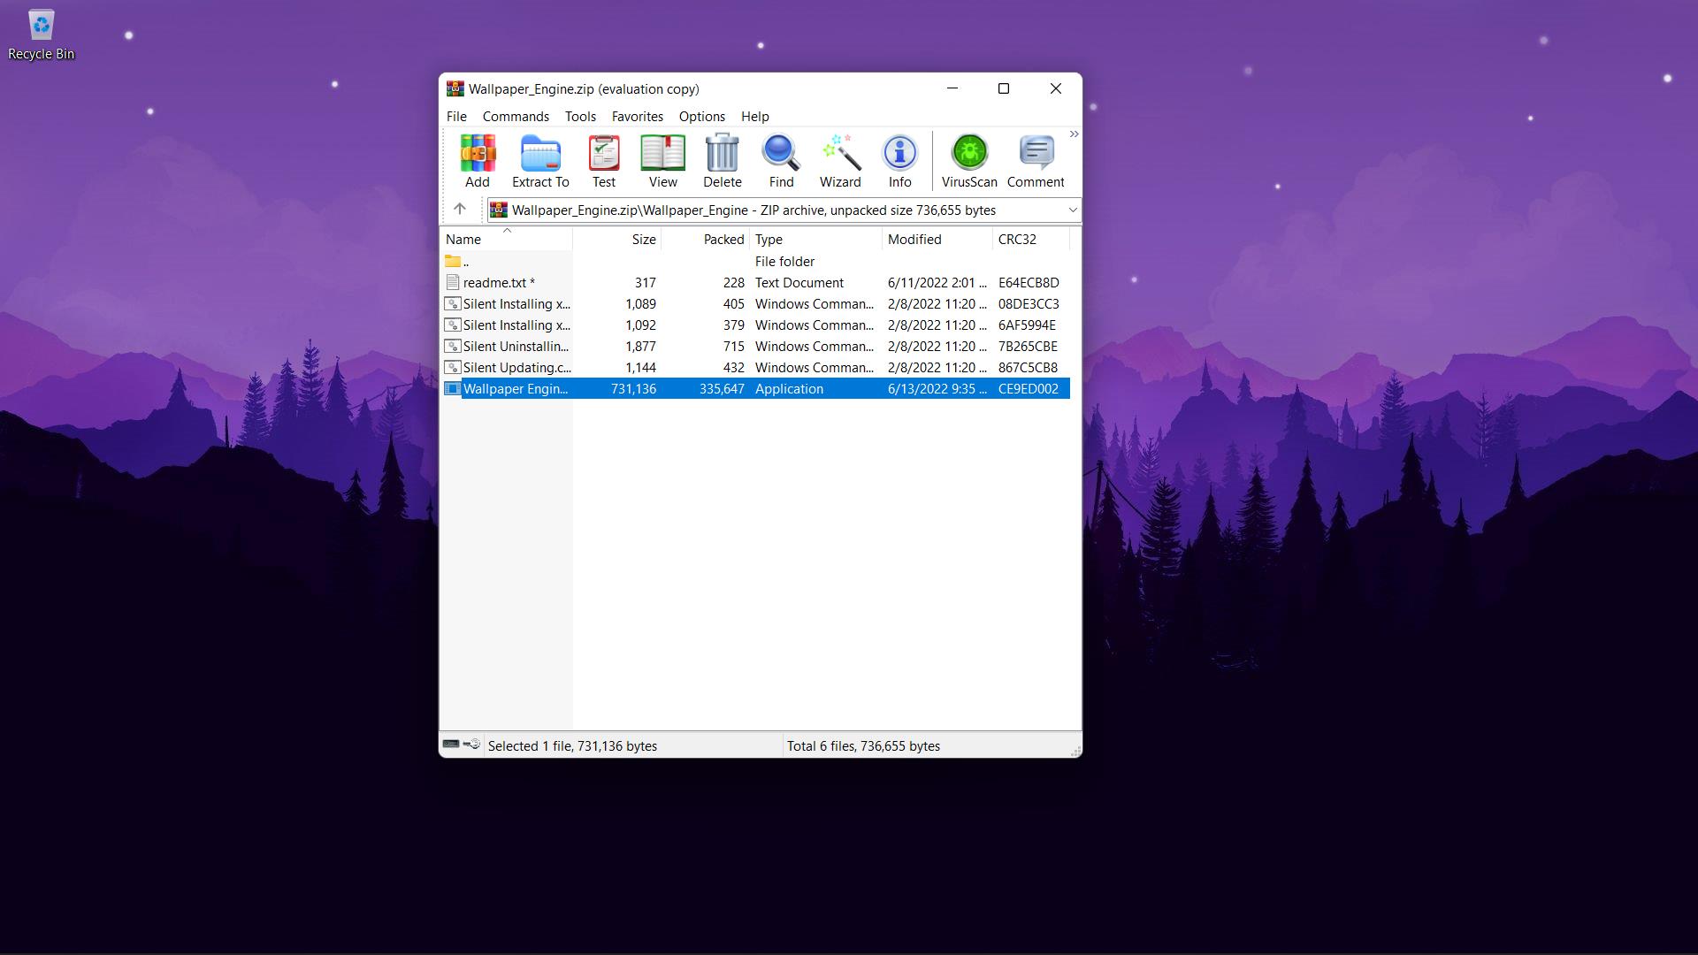Open the Find magnifier tool

tap(781, 161)
